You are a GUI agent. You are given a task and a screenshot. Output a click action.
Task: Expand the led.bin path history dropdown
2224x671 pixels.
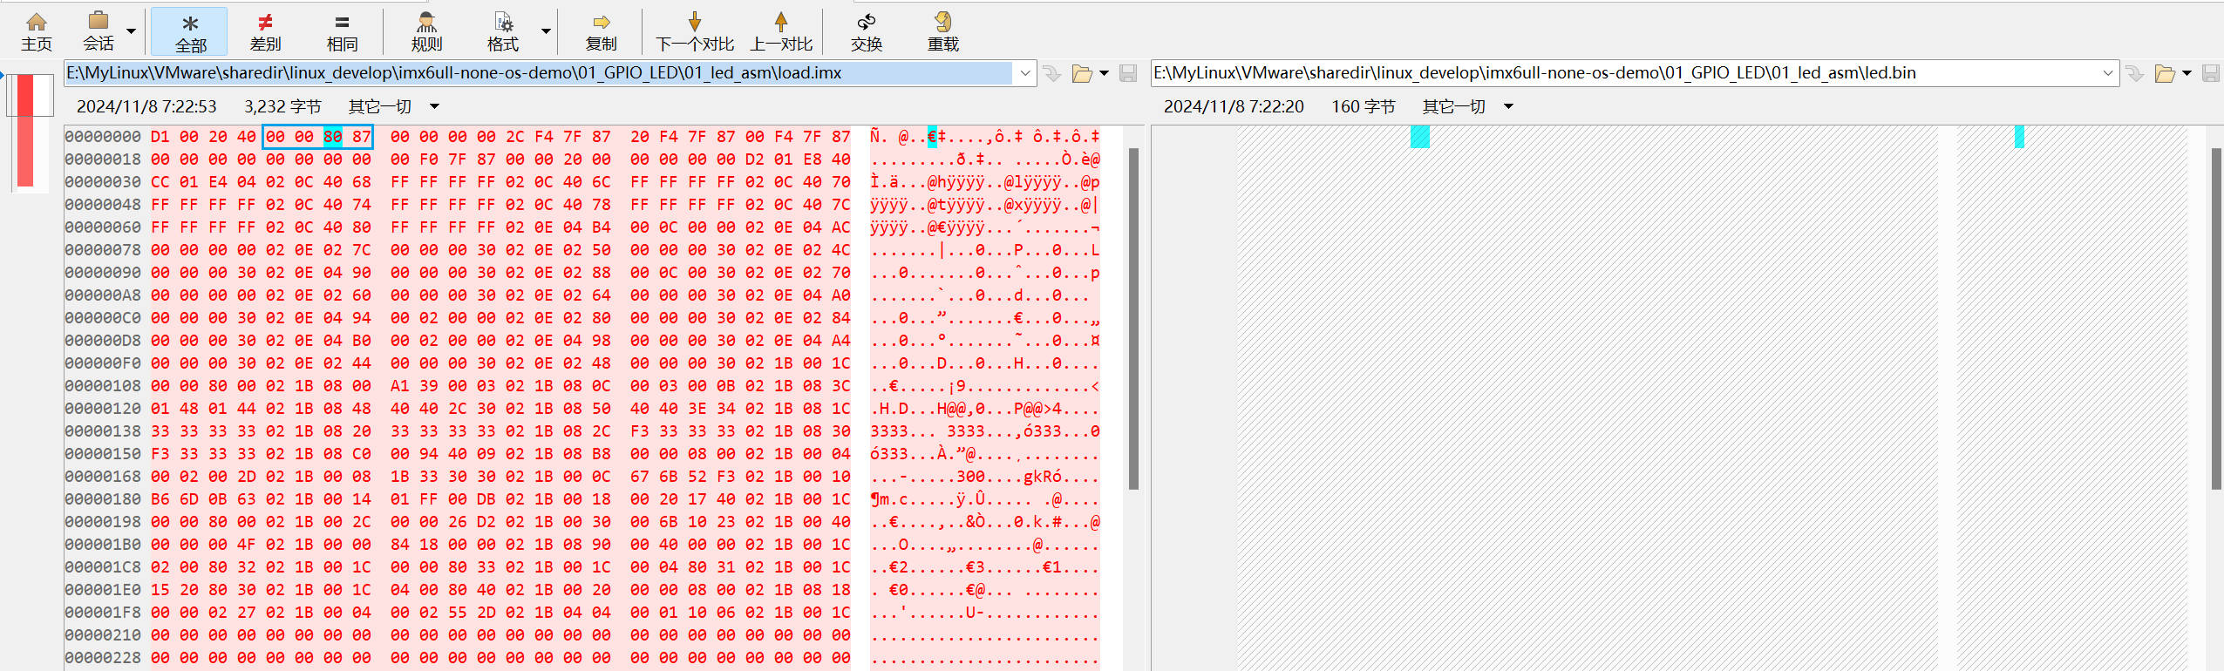pyautogui.click(x=2108, y=73)
